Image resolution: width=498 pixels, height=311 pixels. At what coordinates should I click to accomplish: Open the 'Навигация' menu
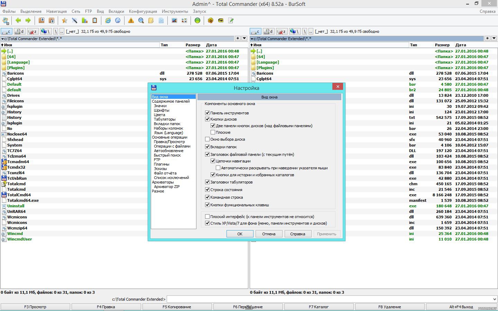(56, 11)
